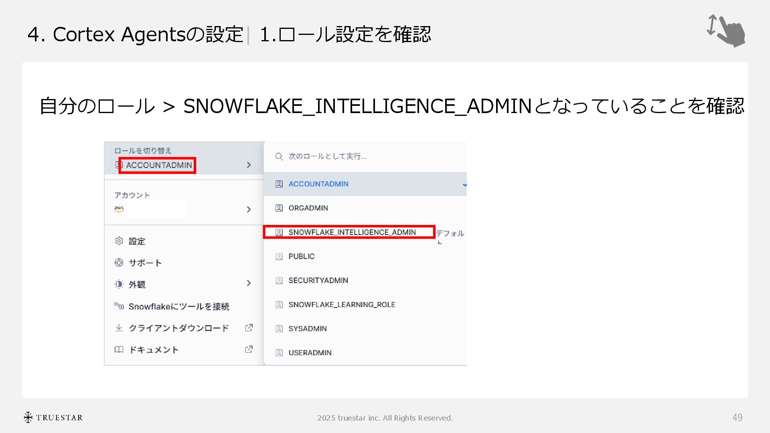
Task: Click the settings gear icon
Action: coord(119,241)
